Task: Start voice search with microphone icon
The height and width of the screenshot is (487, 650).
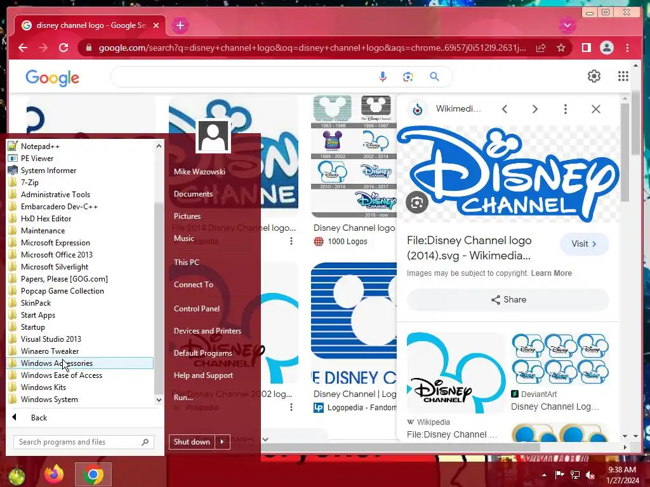Action: 383,77
